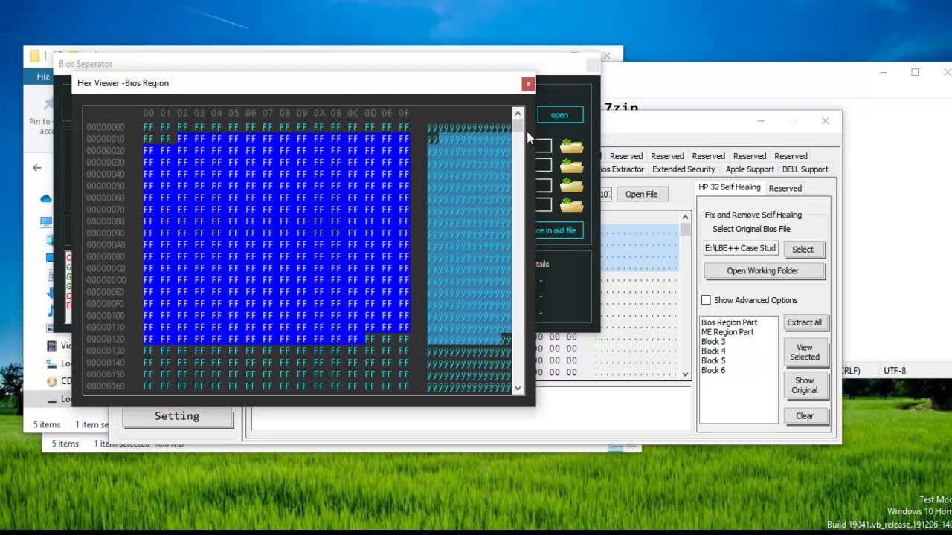Click CD drive icon in Explorer sidebar
The image size is (952, 535).
51,381
